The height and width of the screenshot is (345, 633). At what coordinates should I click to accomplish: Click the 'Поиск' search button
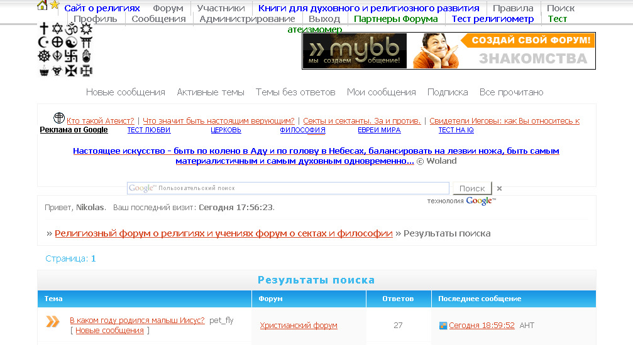472,188
